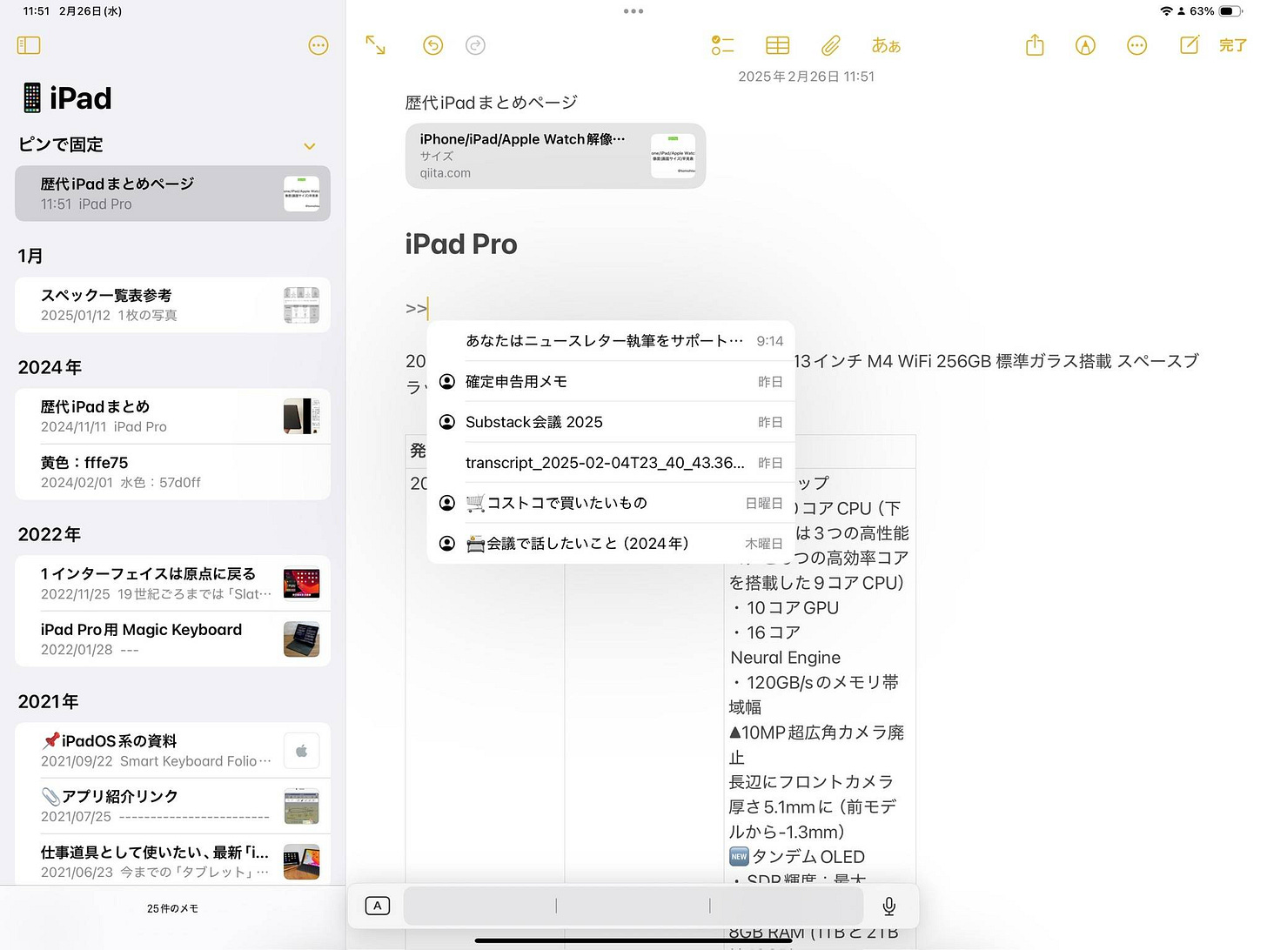The height and width of the screenshot is (950, 1267).
Task: Select suggestion あなたはニュースレター執筆をサポート
Action: click(611, 341)
